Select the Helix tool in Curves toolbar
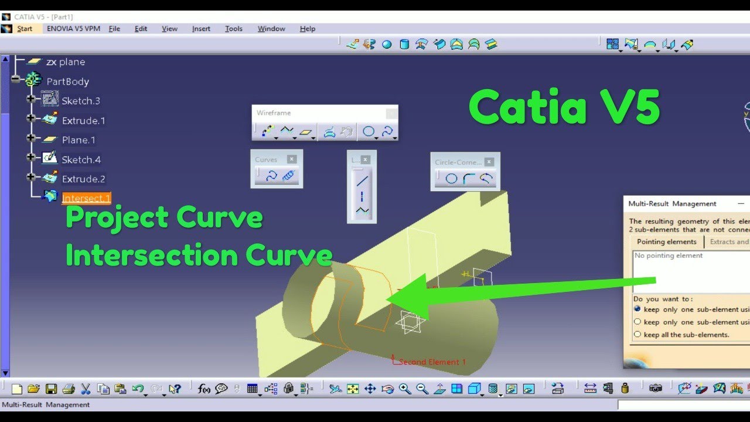This screenshot has height=422, width=750. (x=289, y=176)
